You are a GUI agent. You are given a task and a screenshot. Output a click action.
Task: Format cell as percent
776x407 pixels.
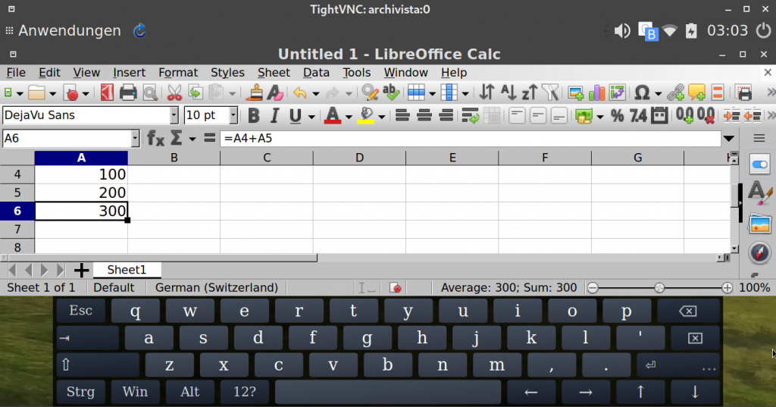617,116
